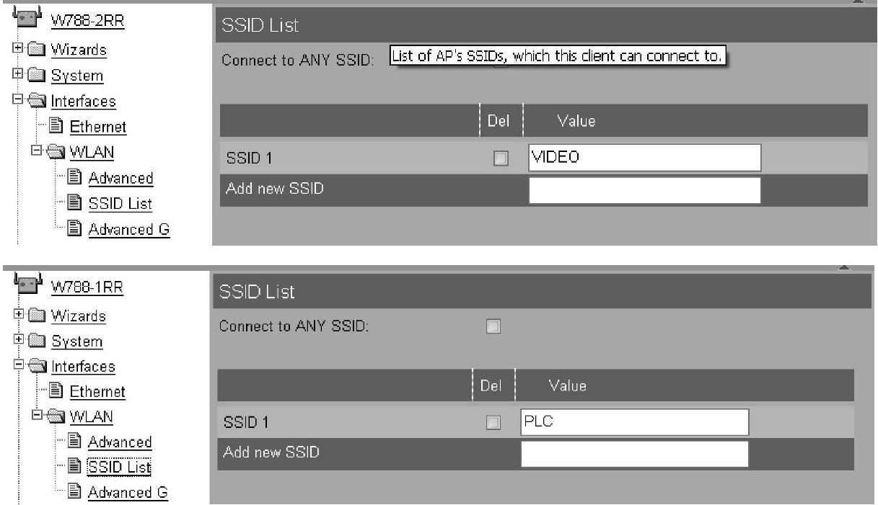Open the Ethernet link under W788-1RR
The width and height of the screenshot is (878, 505).
97,392
